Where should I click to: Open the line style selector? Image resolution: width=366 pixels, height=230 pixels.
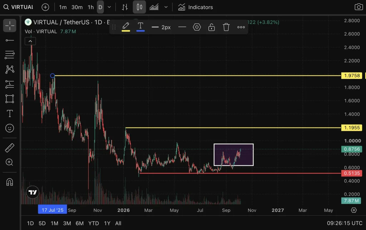coord(182,27)
